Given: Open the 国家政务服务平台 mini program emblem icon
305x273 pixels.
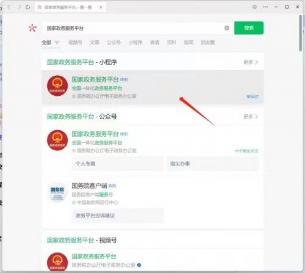Looking at the screenshot, I should tap(57, 86).
